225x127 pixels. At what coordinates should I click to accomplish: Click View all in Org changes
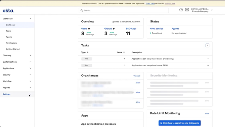137,76
